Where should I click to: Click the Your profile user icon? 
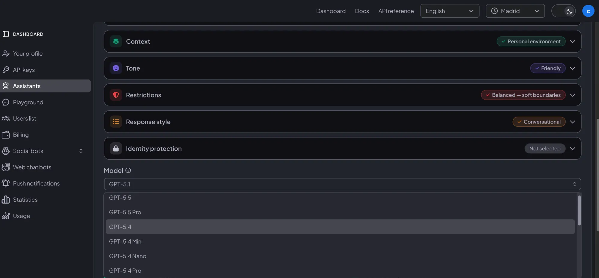[6, 54]
